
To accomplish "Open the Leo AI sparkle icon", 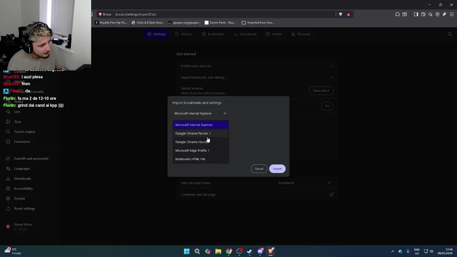I will [x=430, y=14].
